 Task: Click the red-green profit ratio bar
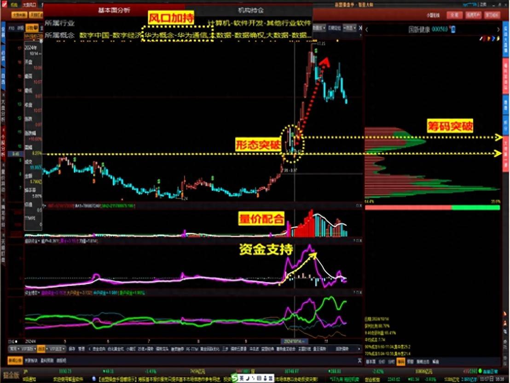click(x=433, y=208)
